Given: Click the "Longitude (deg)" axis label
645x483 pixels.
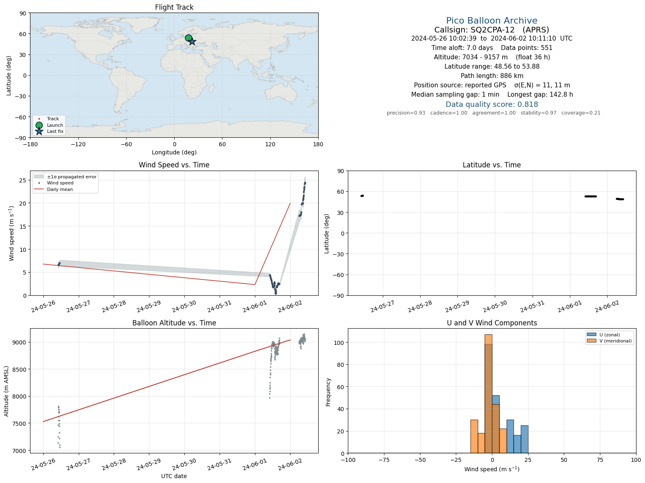Looking at the screenshot, I should tap(174, 152).
